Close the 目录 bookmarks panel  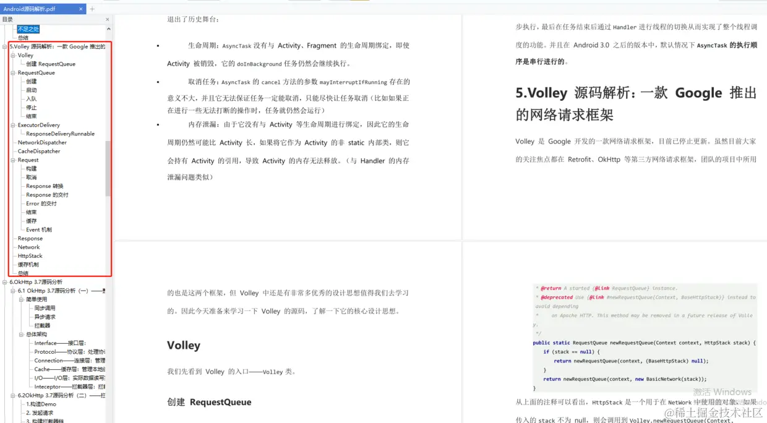(x=109, y=20)
